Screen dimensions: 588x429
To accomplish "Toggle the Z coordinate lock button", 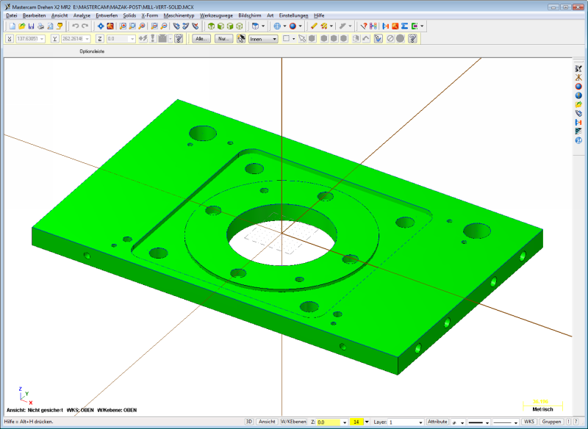I will click(x=100, y=39).
